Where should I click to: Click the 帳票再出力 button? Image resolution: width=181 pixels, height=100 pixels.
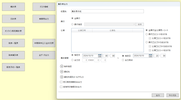tap(44, 19)
